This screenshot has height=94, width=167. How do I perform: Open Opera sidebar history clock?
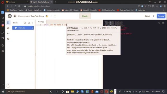click(x=3, y=46)
